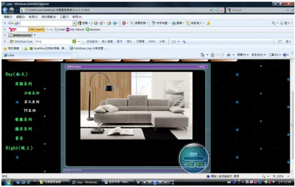Open Yahoo Mail from toolbar

tap(60, 30)
